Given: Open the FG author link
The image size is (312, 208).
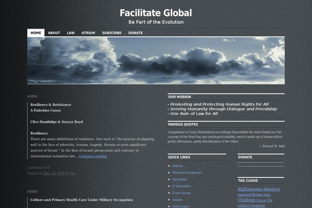Looking at the screenshot, I should [72, 173].
